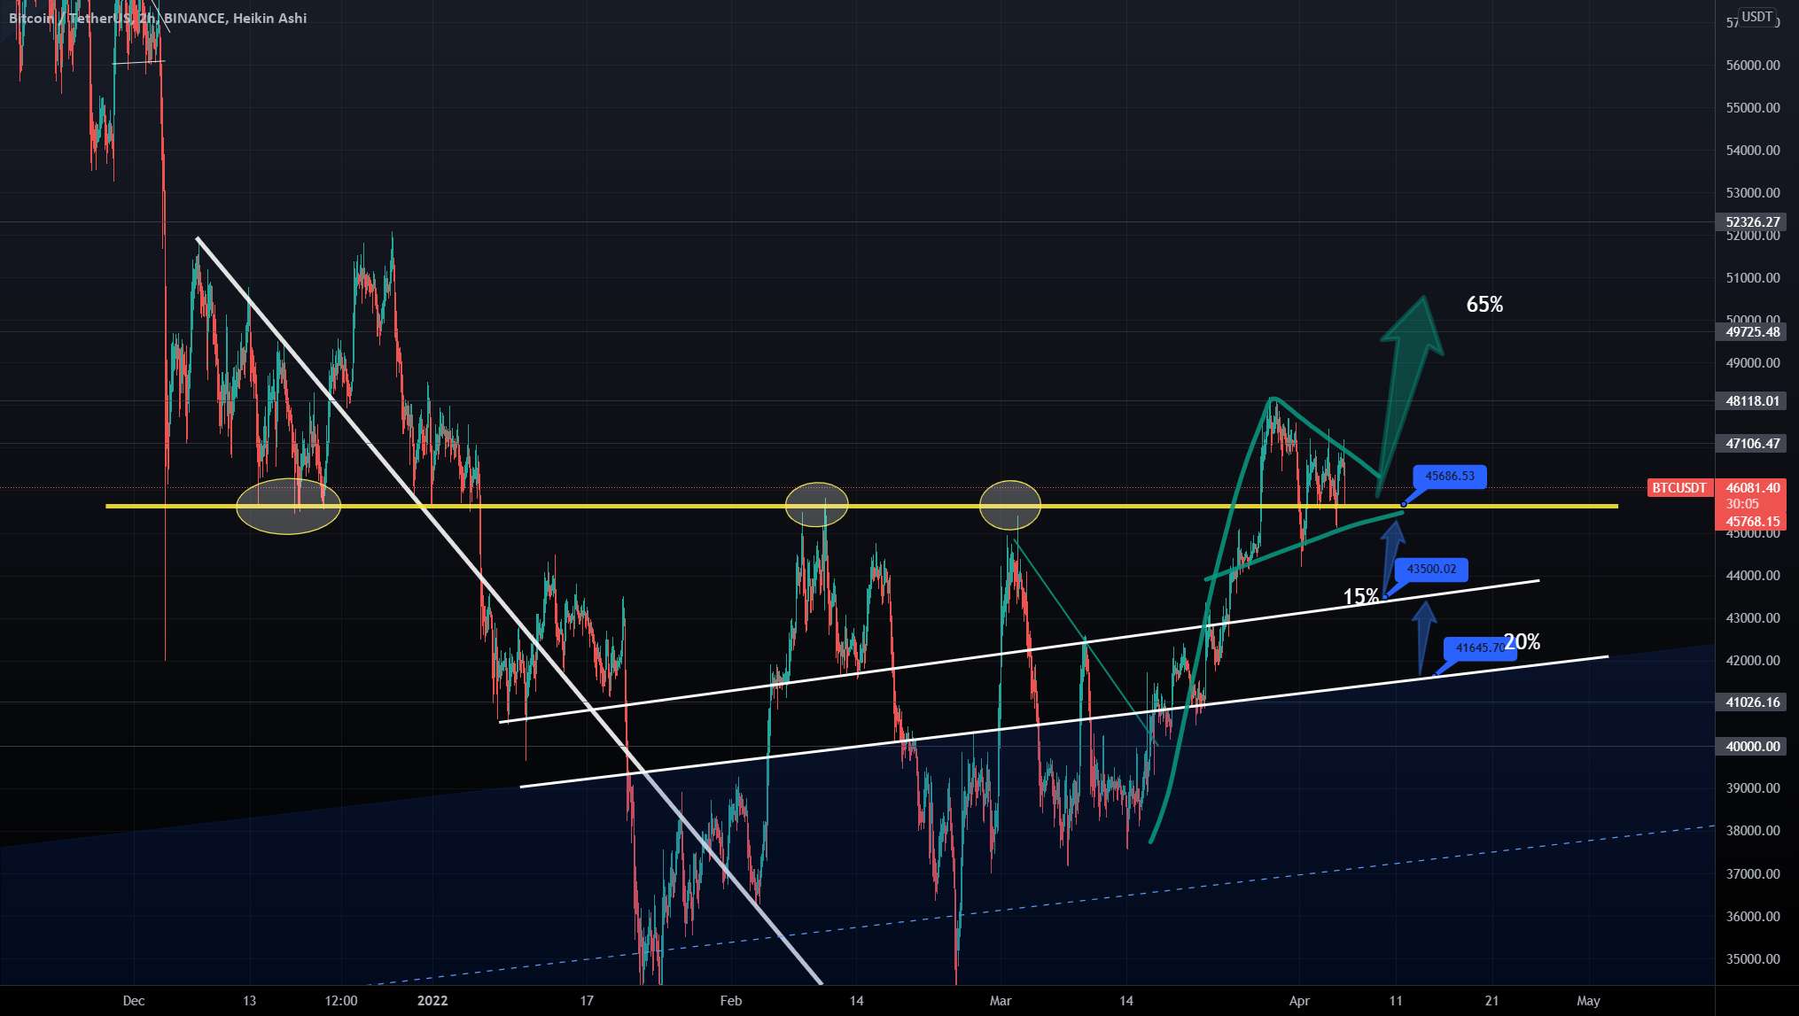Screen dimensions: 1799x1016
Task: Click the 30:05 candle countdown timer
Action: pos(1742,505)
